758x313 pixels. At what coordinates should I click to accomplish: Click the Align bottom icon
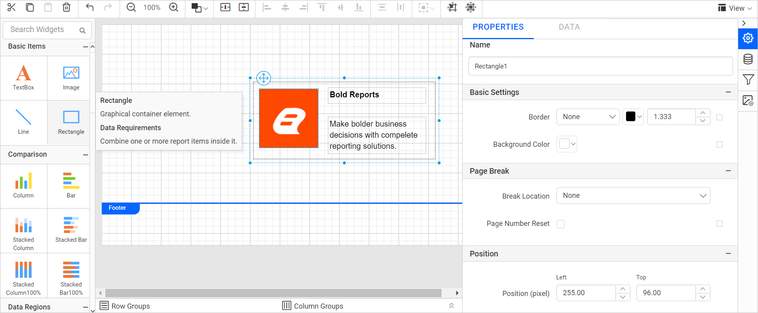click(359, 8)
